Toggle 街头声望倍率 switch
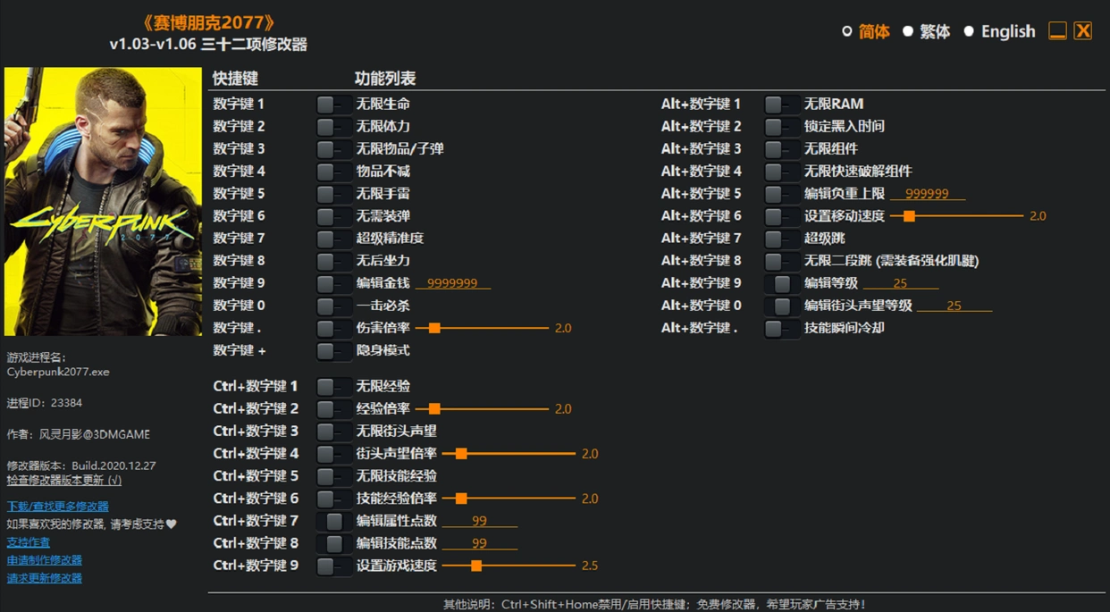1110x612 pixels. [x=333, y=454]
